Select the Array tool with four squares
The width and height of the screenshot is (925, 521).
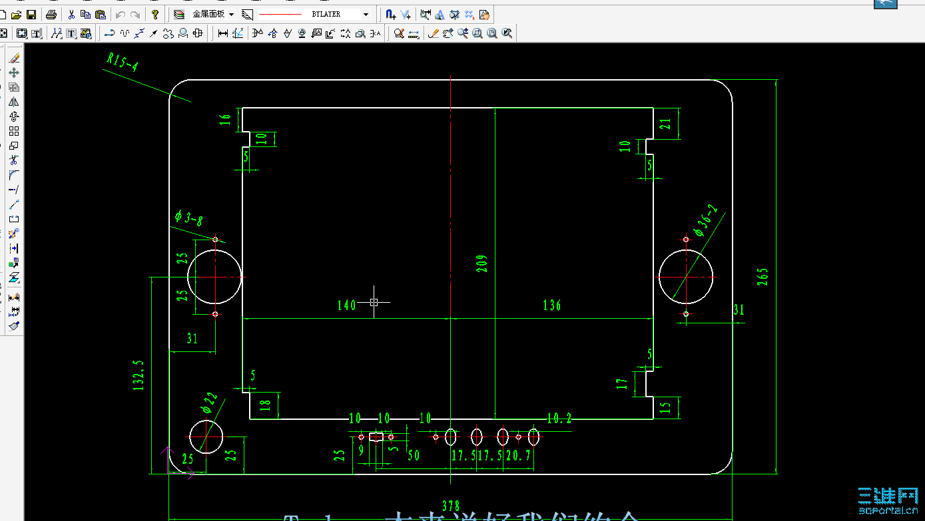click(x=14, y=131)
